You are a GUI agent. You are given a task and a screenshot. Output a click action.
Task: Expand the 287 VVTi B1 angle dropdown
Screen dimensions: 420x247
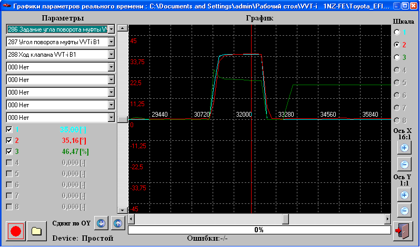pos(111,41)
